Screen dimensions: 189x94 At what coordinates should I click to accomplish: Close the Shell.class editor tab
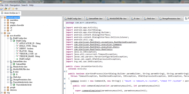click(156, 19)
